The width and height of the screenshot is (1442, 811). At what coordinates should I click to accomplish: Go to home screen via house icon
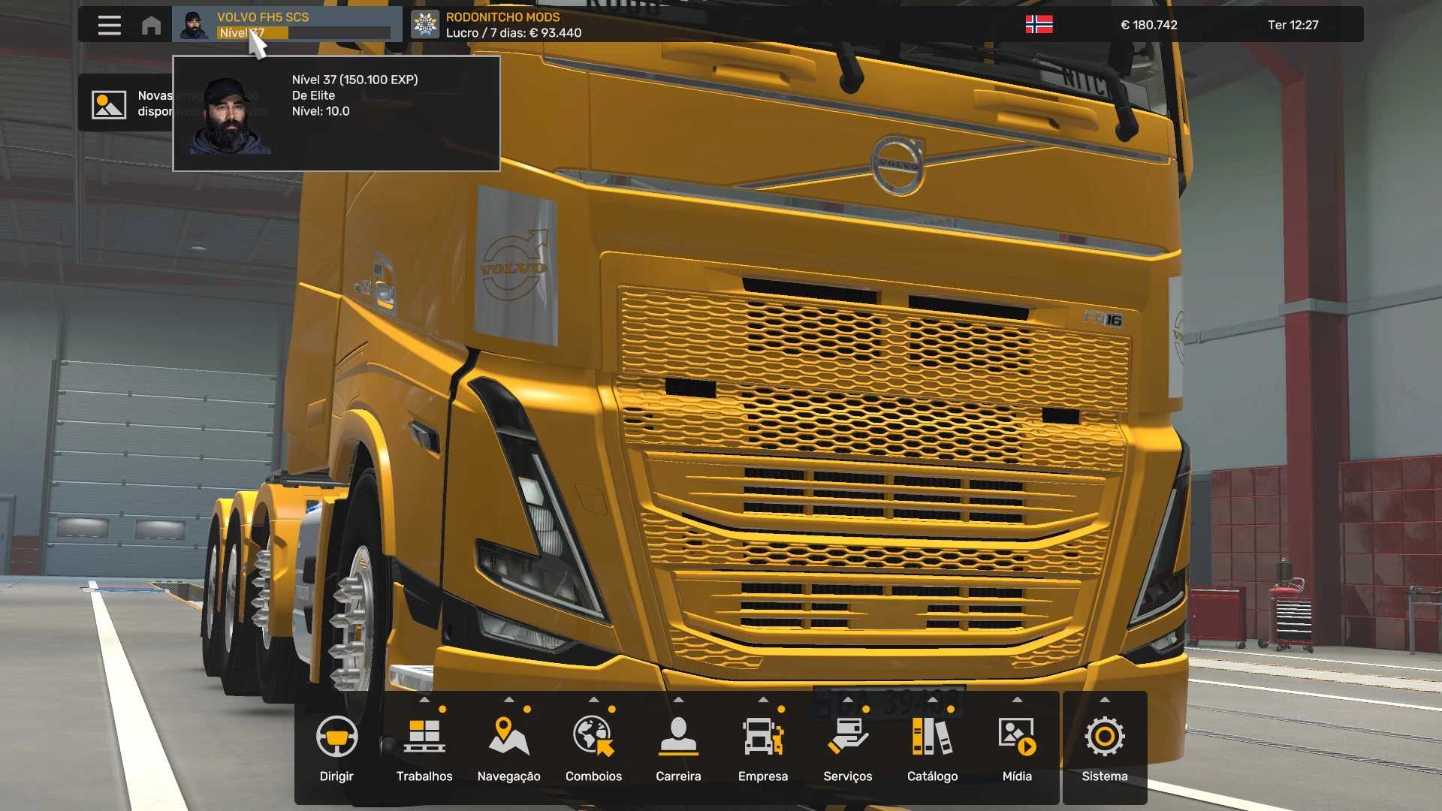pyautogui.click(x=151, y=25)
